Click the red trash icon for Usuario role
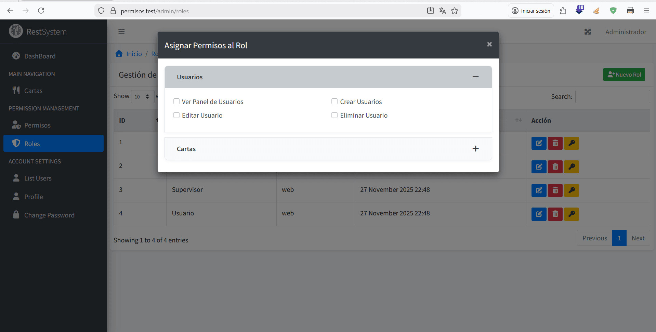Screen dimensions: 656x332 coord(555,214)
